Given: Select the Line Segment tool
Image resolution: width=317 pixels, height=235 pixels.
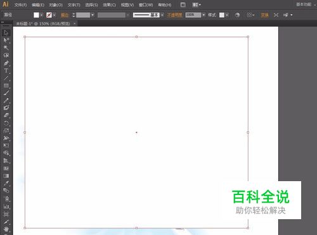Looking at the screenshot, I should tap(6, 78).
